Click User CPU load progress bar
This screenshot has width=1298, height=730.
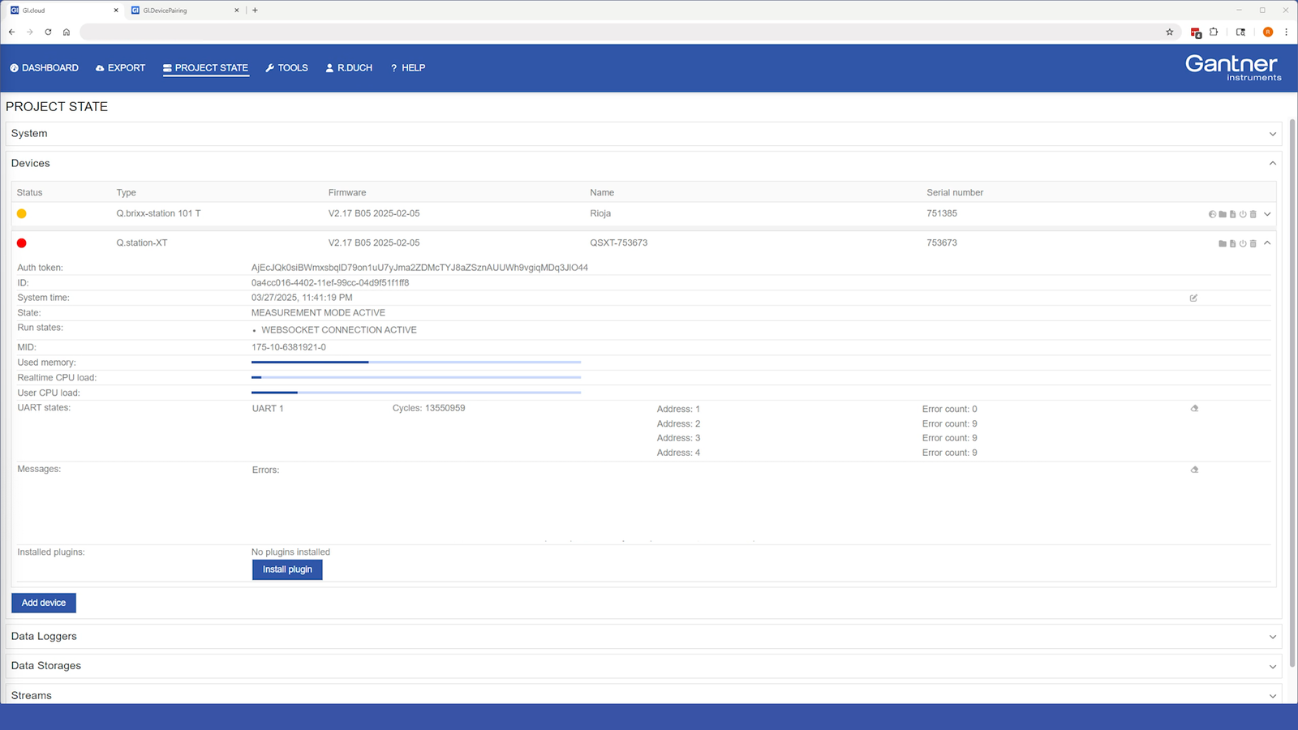[x=416, y=393]
